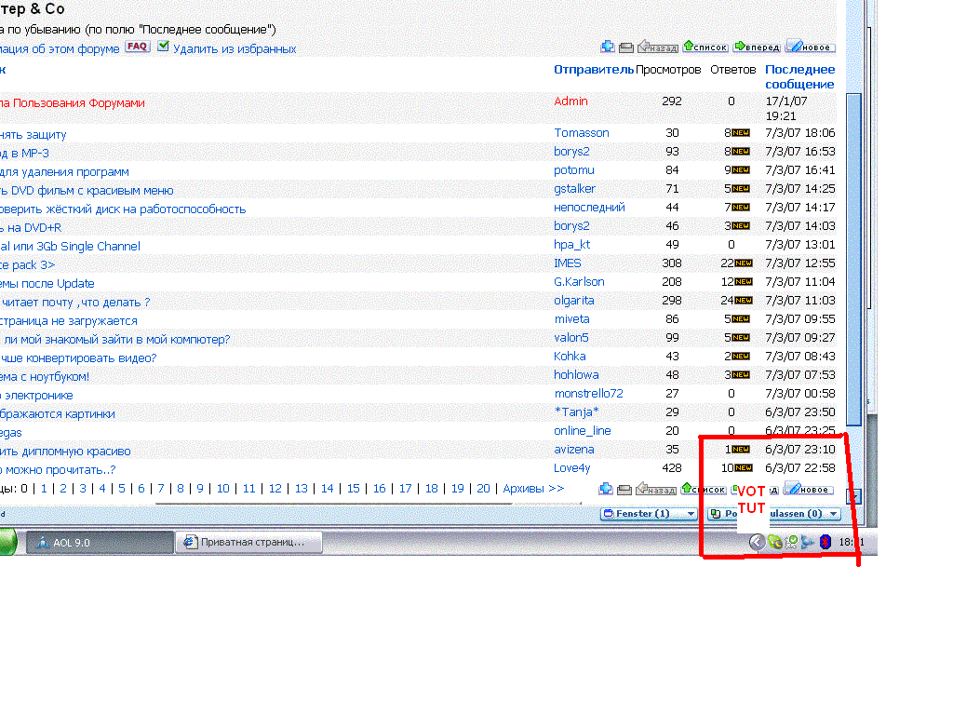953x715 pixels.
Task: Switch to 'Приватная страниц...' taskbar window
Action: pos(249,542)
